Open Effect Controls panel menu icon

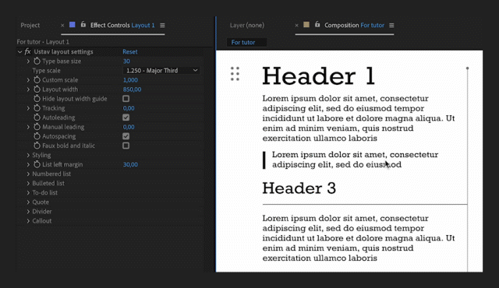point(162,26)
